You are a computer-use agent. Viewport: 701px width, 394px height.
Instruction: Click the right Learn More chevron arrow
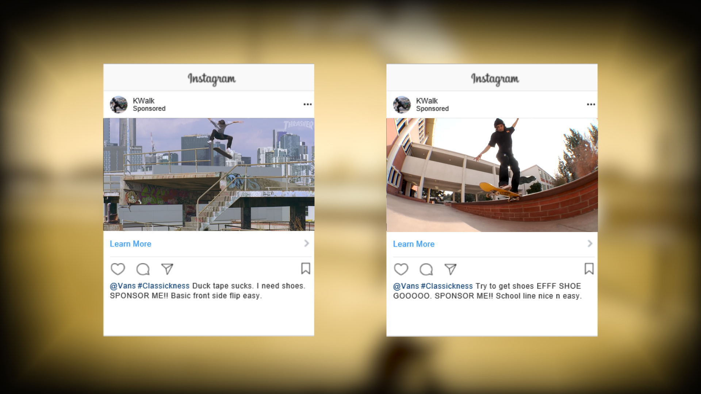(x=590, y=243)
